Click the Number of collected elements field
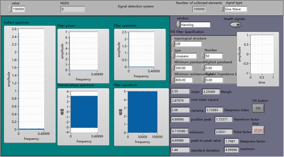This screenshot has width=284, height=157. point(199,9)
